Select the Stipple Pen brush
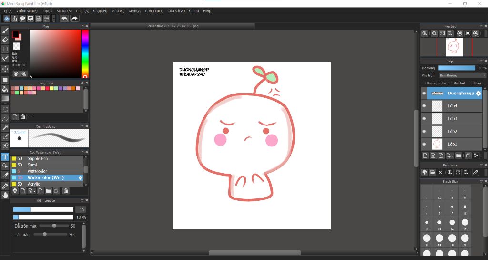Viewport: 488px width, 260px height. 47,158
